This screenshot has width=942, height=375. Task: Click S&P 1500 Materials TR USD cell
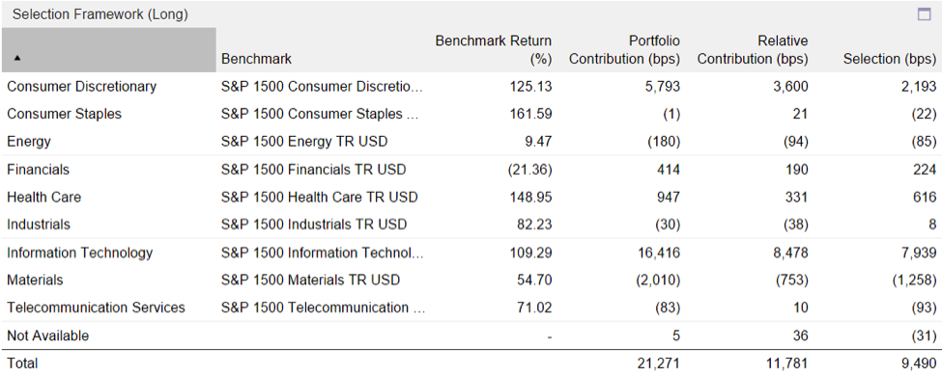(x=310, y=280)
